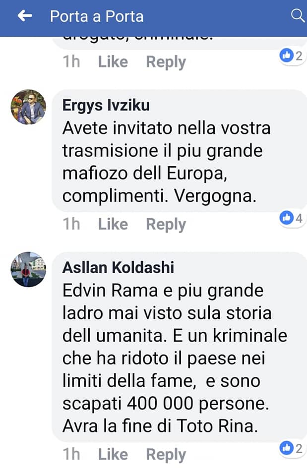This screenshot has height=476, width=307.
Task: View the 2 reactions on Asllan's comment
Action: coord(291,448)
